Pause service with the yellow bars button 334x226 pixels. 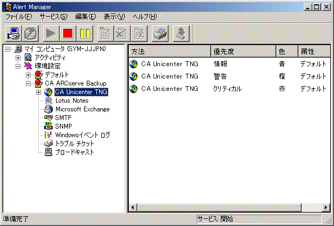pos(85,33)
